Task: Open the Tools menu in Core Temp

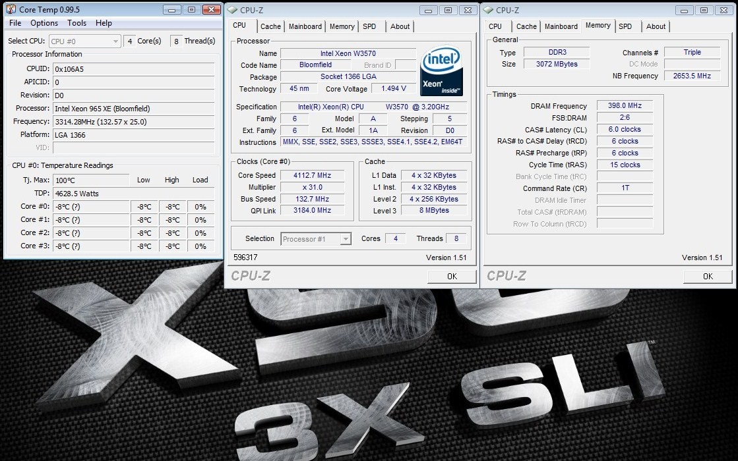Action: click(77, 23)
